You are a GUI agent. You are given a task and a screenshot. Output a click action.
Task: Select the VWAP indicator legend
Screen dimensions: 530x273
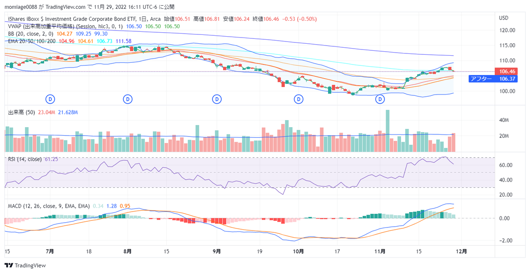click(x=66, y=27)
